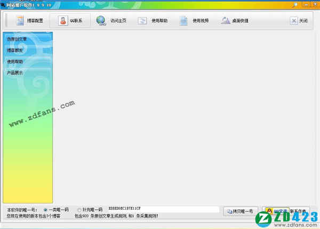The width and height of the screenshot is (320, 229).
Task: Click the magnifier icon in the title bar
Action: point(295,4)
